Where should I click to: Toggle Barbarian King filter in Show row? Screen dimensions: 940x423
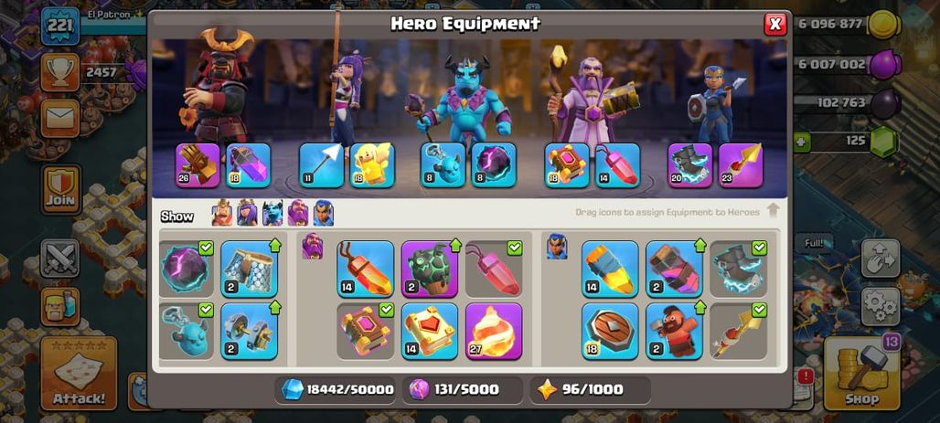(222, 213)
